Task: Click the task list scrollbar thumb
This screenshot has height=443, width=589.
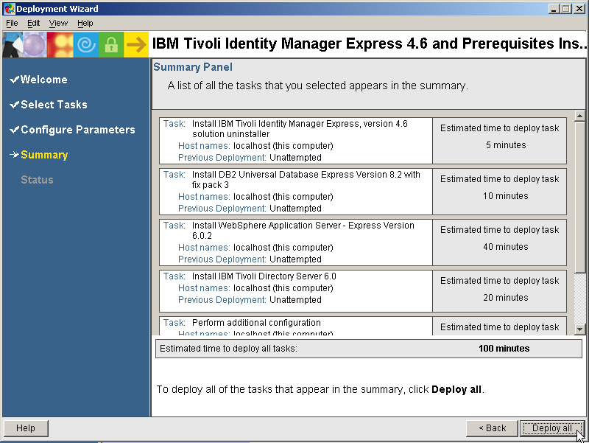Action: 579,197
